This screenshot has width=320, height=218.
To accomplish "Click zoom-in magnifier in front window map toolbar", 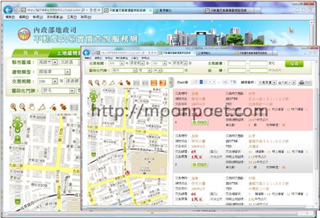I will click(x=90, y=83).
